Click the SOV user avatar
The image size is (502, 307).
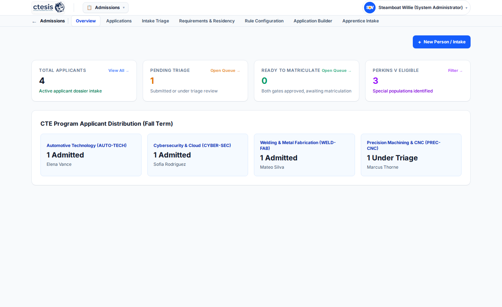[369, 8]
